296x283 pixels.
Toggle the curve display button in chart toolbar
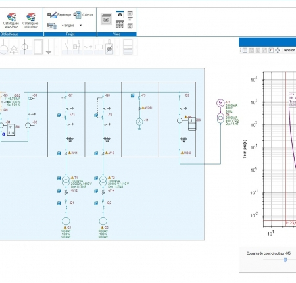pos(271,50)
